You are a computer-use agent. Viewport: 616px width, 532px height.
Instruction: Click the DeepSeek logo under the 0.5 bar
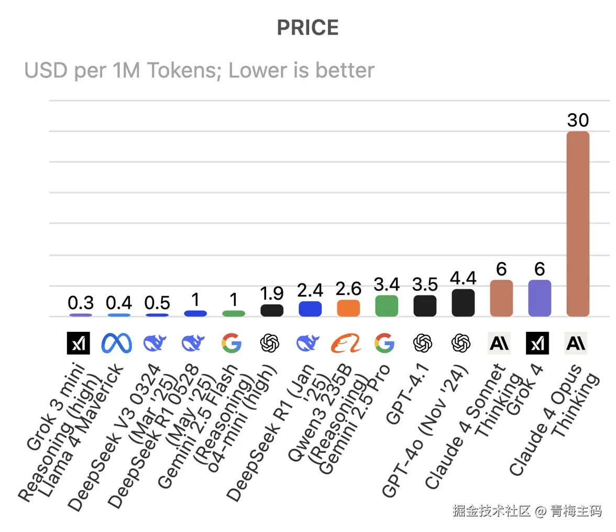pos(155,343)
